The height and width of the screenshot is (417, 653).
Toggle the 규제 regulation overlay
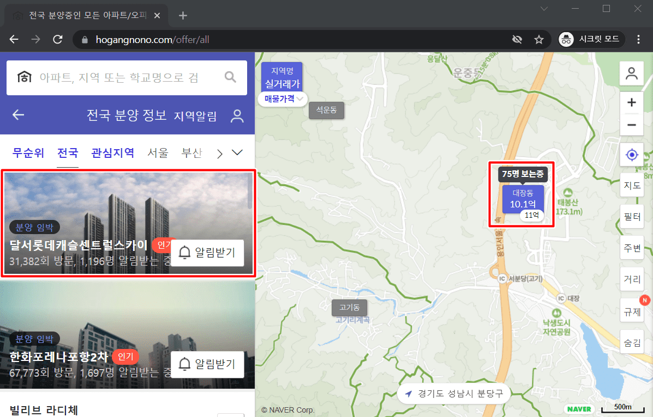[632, 311]
